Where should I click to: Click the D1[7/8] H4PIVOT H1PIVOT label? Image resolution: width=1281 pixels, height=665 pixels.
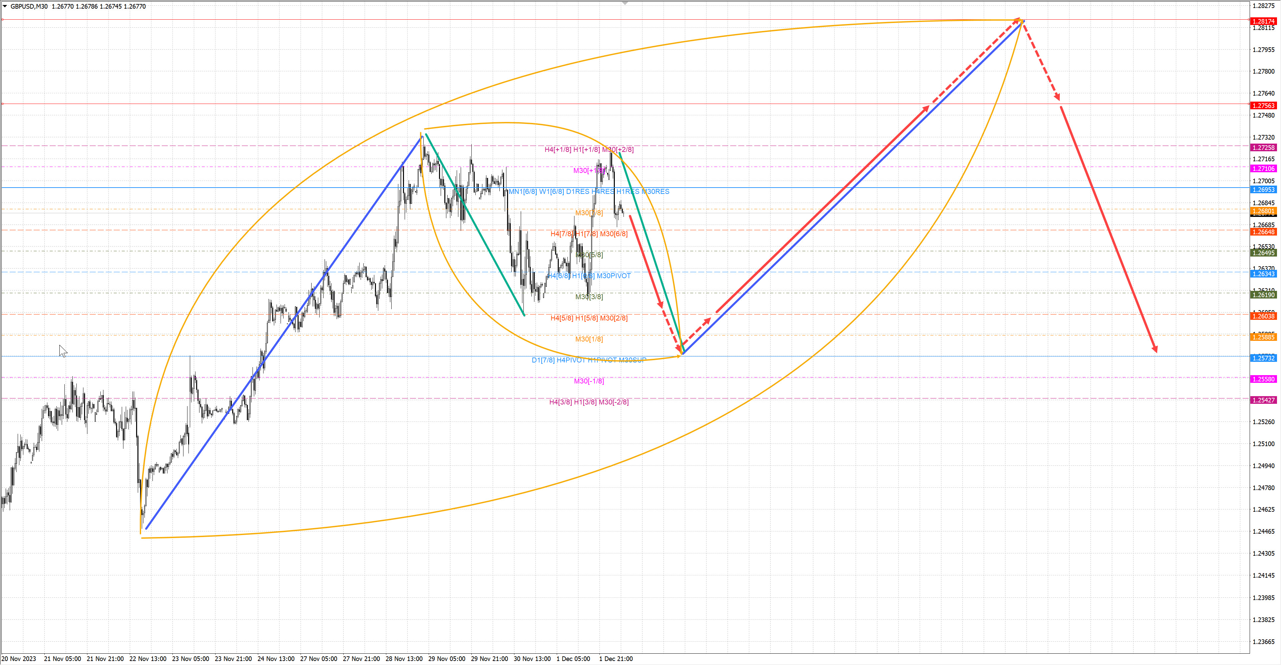[x=589, y=360]
